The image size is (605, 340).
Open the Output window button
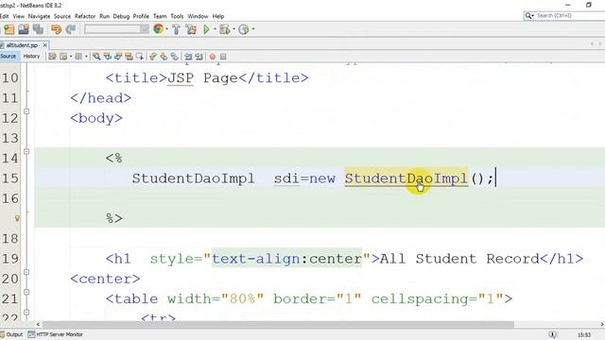tap(11, 334)
